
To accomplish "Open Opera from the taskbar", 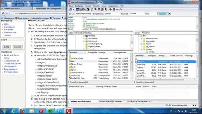I will [41, 111].
